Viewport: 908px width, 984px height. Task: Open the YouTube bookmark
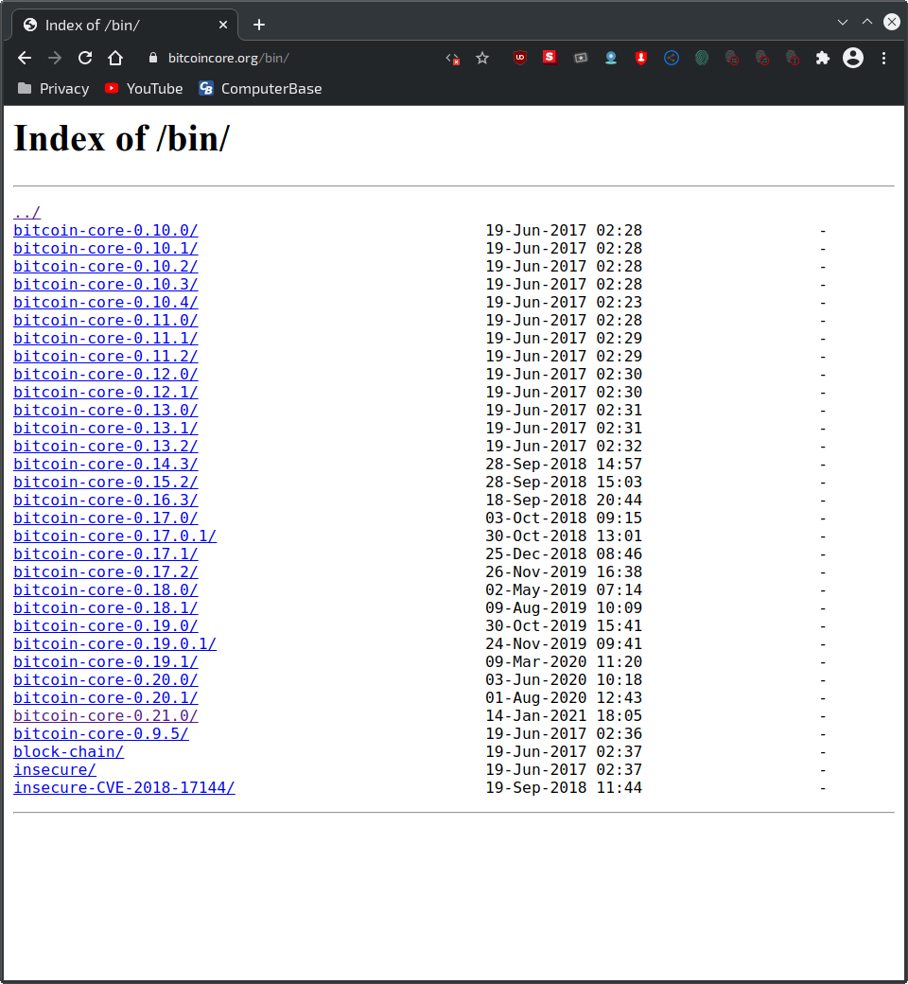click(x=144, y=89)
